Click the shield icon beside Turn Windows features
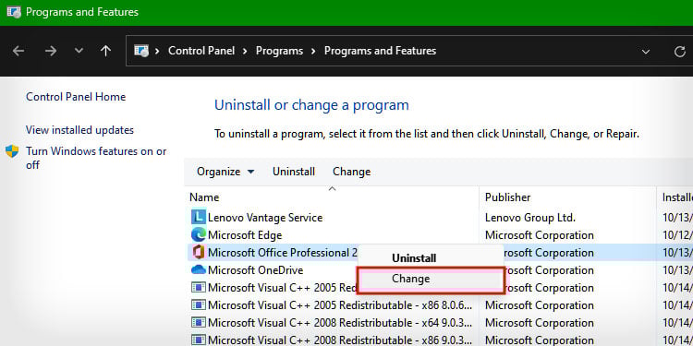 (12, 151)
